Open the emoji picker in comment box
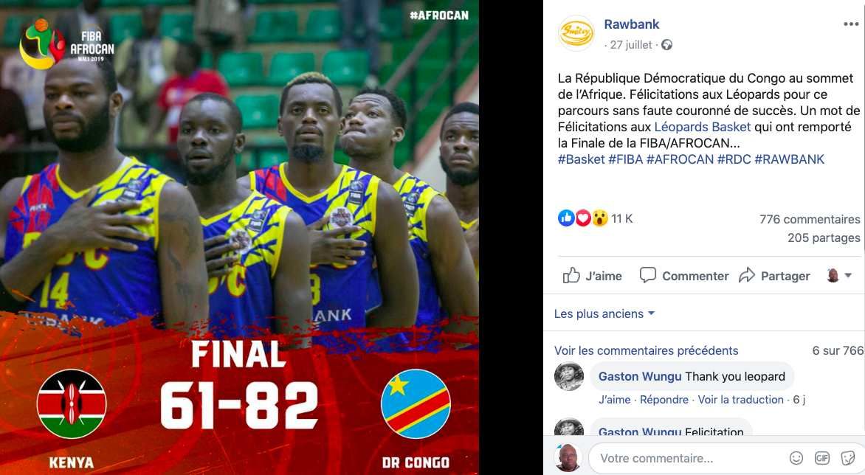 pos(796,458)
